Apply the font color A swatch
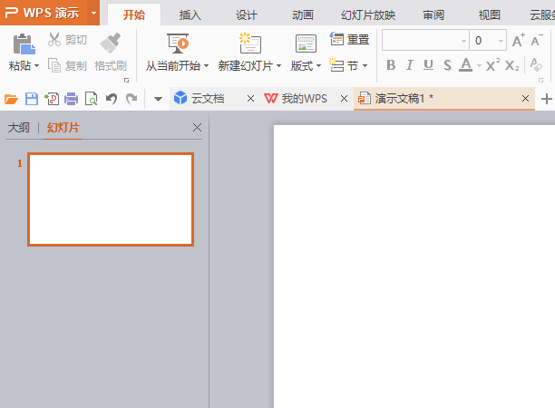 (x=466, y=64)
